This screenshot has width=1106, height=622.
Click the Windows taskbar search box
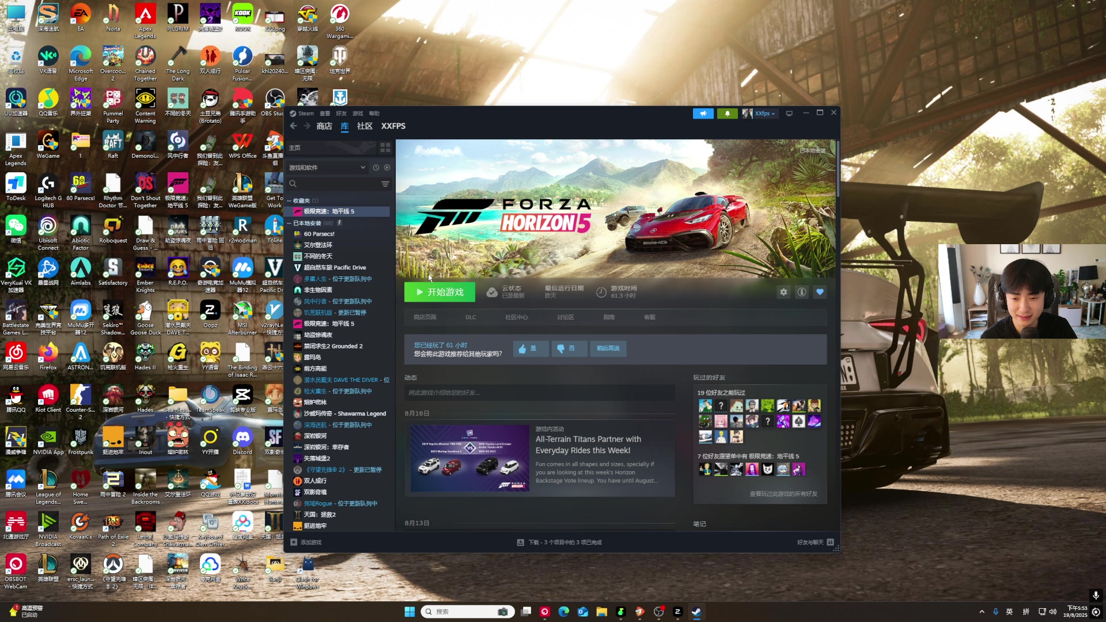[467, 612]
